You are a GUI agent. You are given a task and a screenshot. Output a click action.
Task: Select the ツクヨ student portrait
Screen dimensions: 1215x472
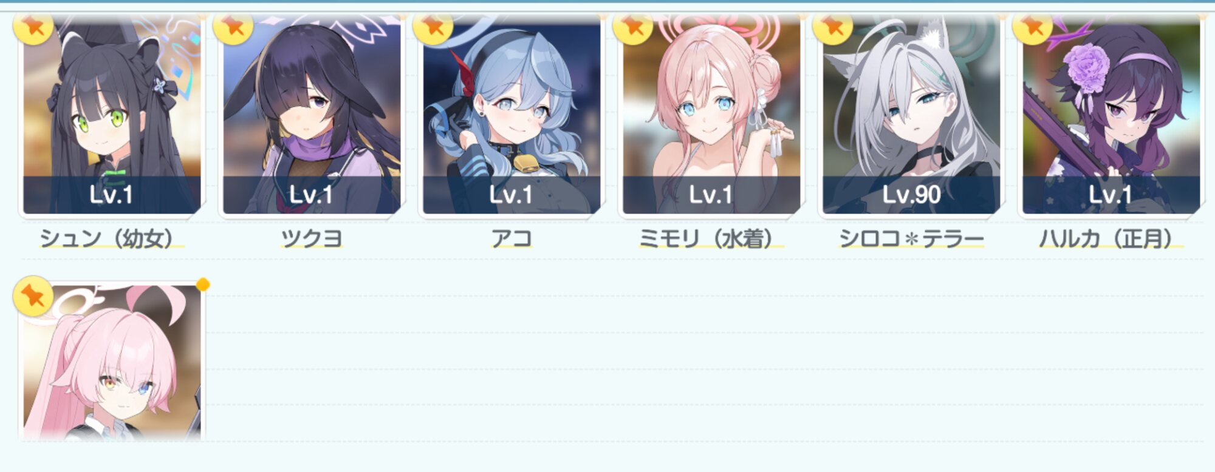(x=312, y=115)
